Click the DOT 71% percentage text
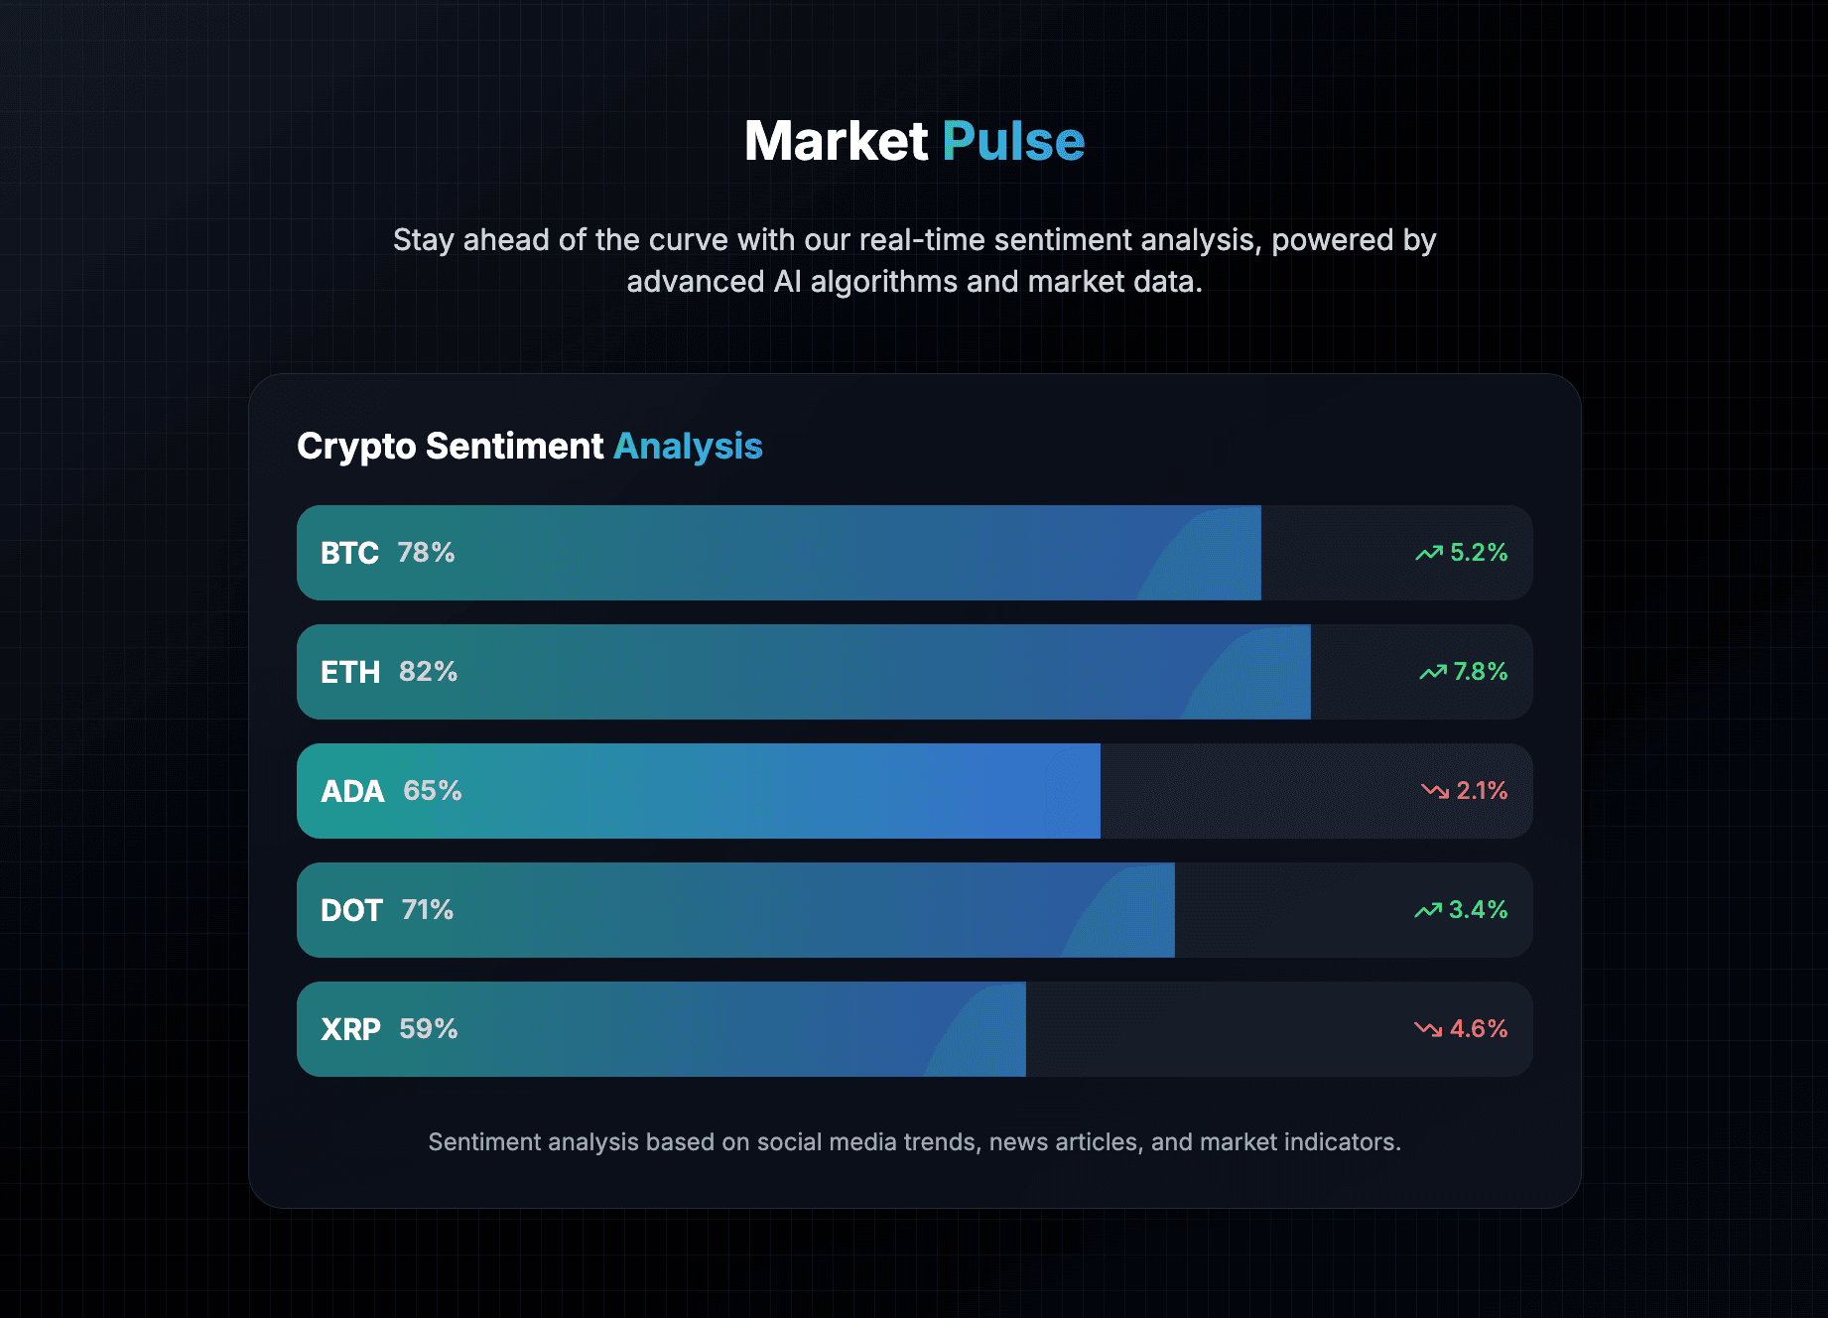 point(425,910)
